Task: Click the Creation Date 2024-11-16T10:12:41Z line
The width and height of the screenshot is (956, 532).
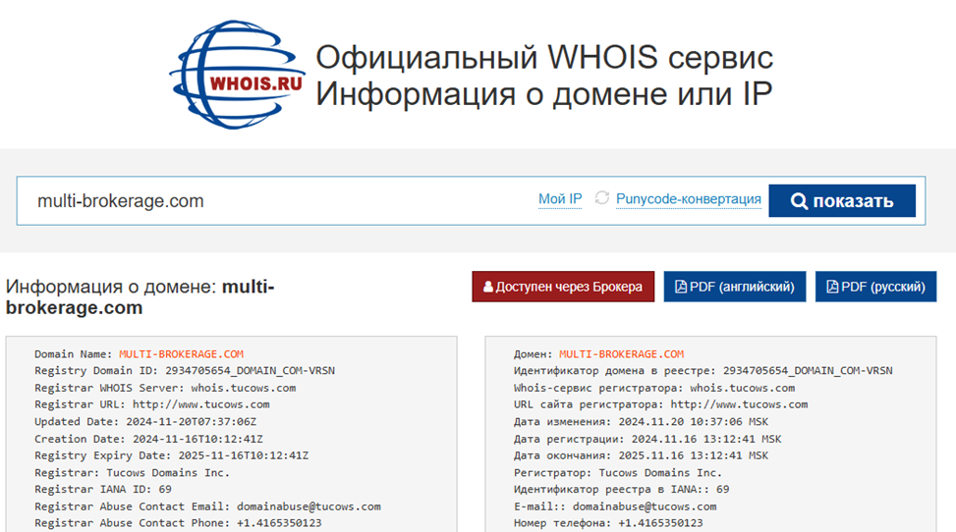Action: (148, 439)
